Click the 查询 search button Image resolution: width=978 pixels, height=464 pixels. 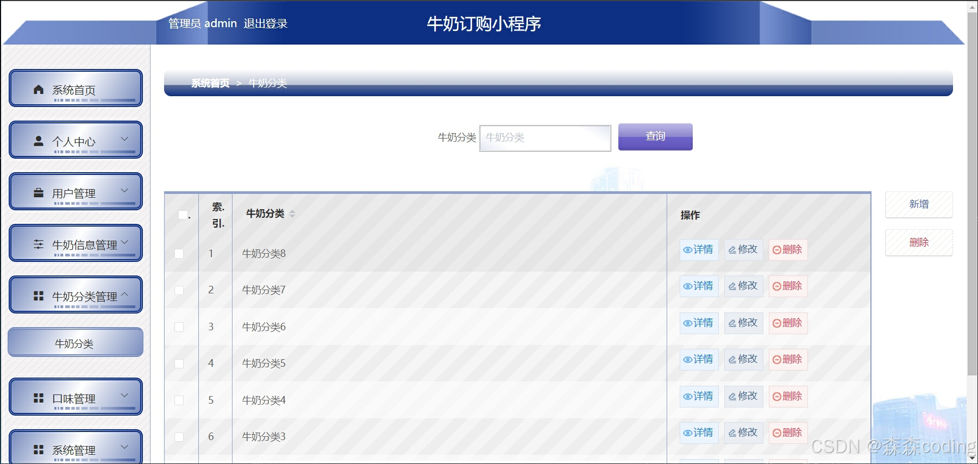point(655,136)
